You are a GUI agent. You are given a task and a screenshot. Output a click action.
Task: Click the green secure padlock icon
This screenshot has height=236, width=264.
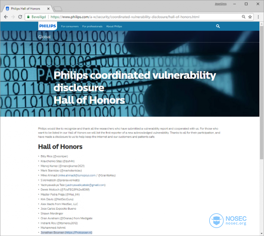tap(28, 17)
